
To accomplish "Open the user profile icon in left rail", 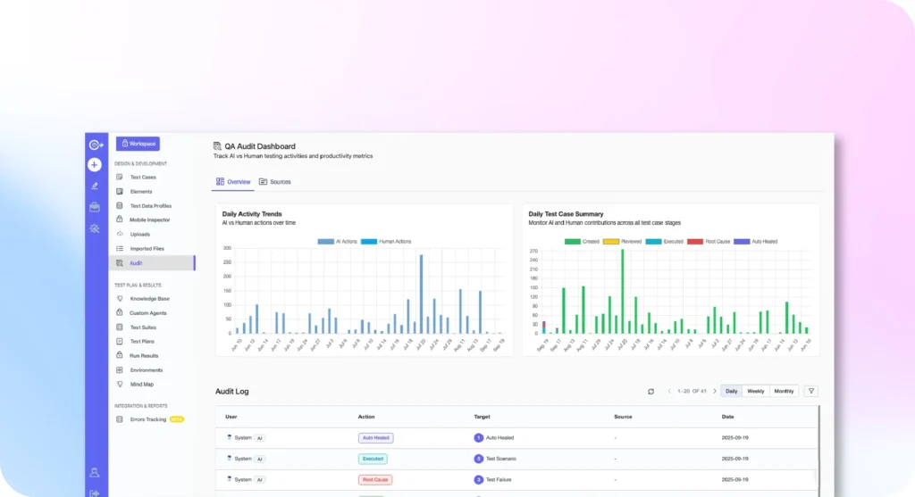I will point(95,472).
